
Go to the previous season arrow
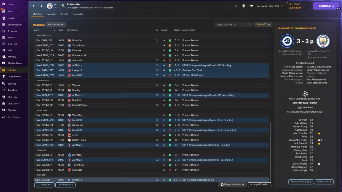point(242,25)
